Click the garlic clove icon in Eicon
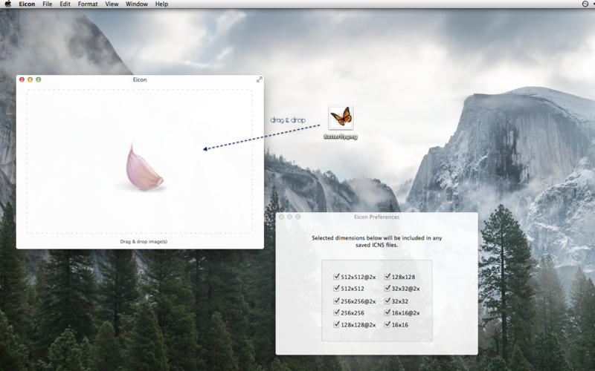This screenshot has height=371, width=595. pyautogui.click(x=144, y=168)
